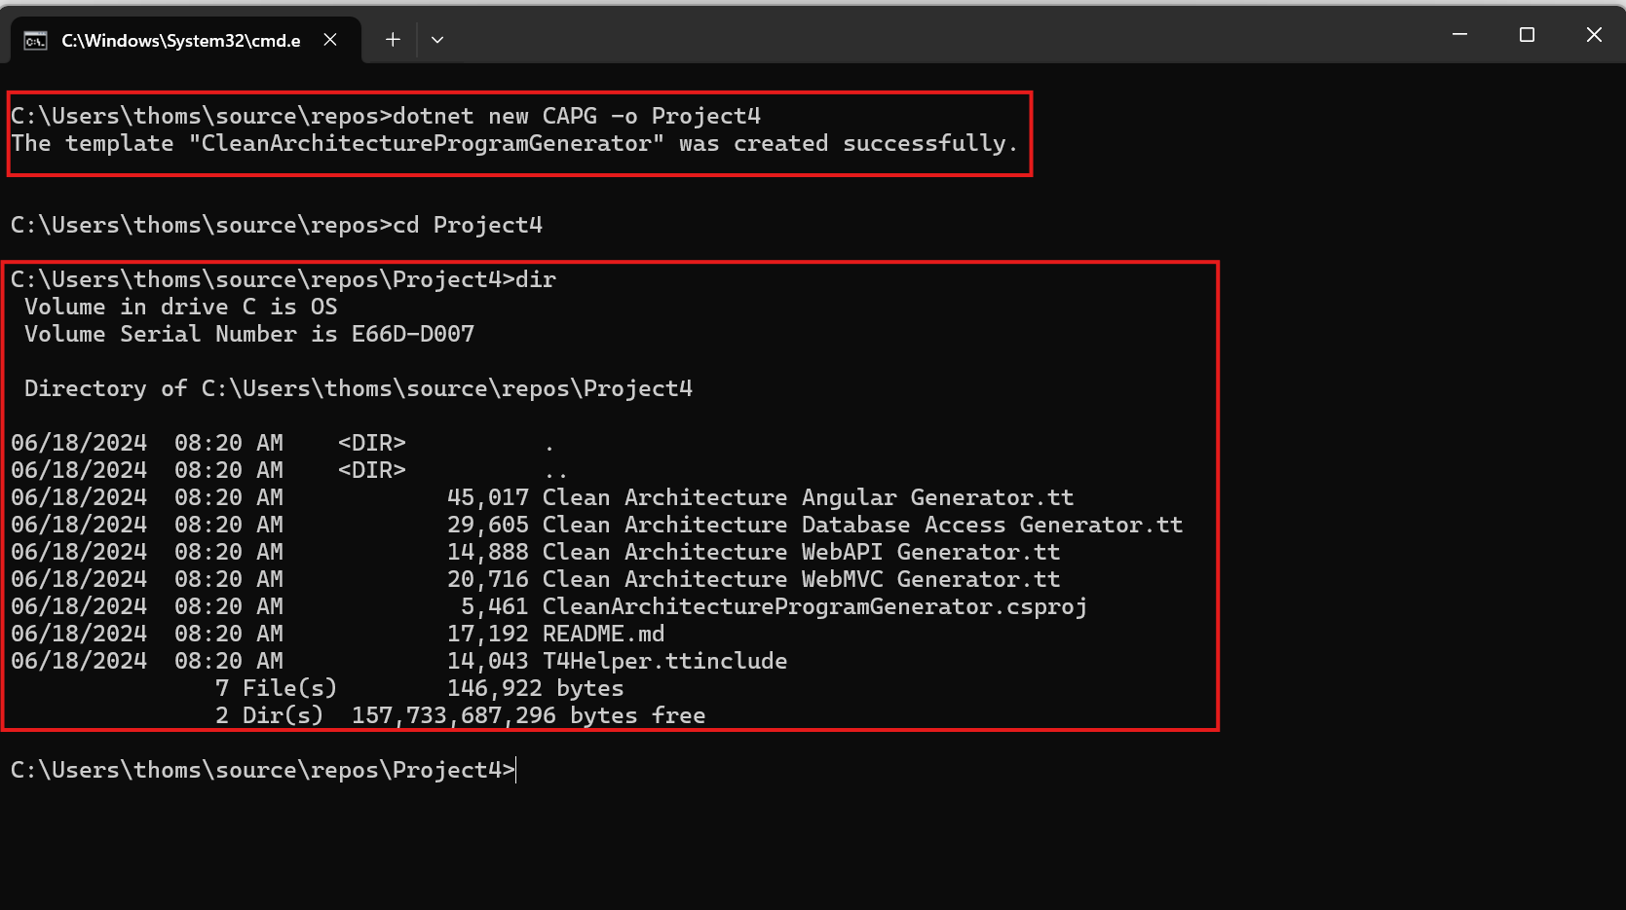The image size is (1626, 910).
Task: Click the Angular Generator.tt file line
Action: coord(543,497)
